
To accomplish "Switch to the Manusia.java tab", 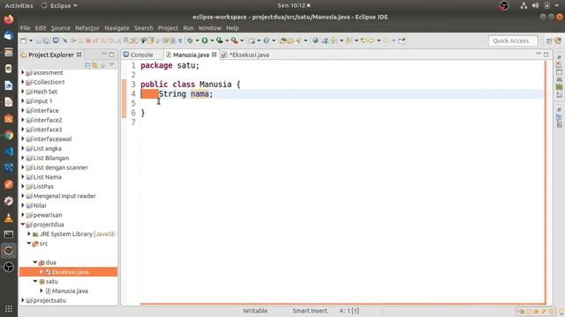I will [191, 55].
